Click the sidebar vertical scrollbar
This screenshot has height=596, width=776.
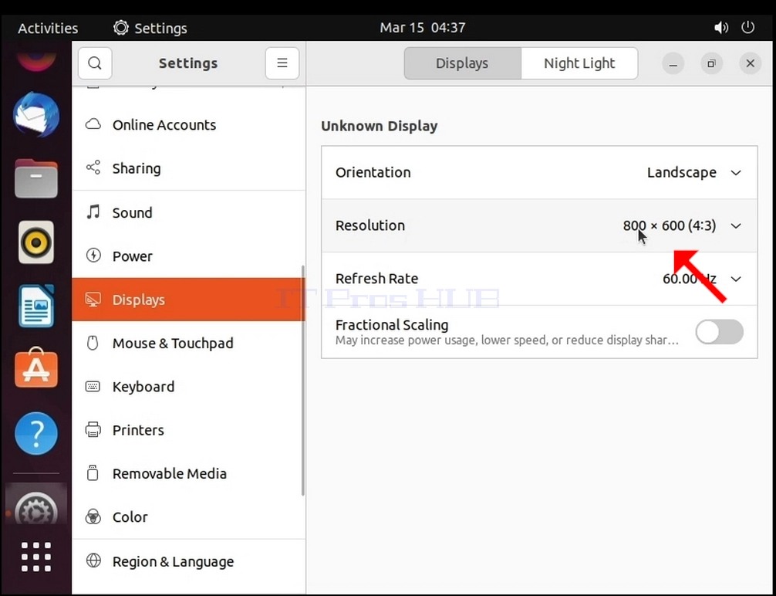303,381
